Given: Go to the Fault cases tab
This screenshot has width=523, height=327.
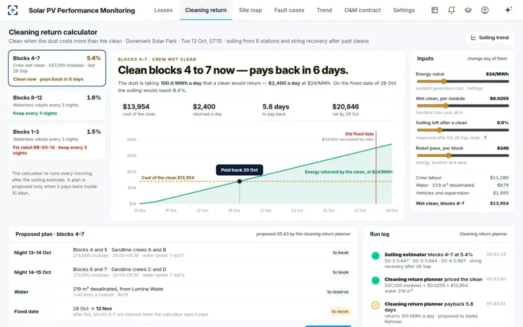Looking at the screenshot, I should 289,10.
